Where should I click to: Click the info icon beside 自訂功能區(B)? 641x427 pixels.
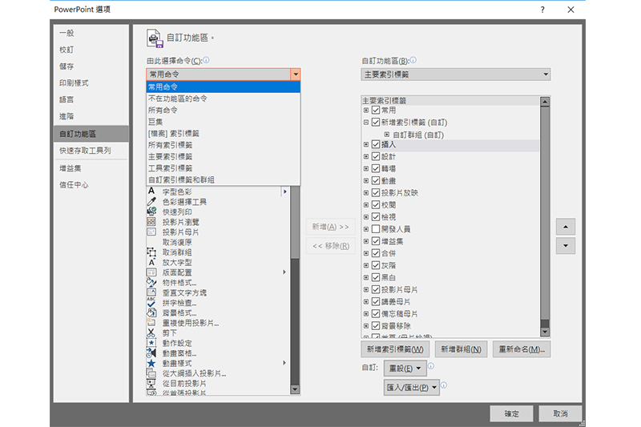coord(413,60)
